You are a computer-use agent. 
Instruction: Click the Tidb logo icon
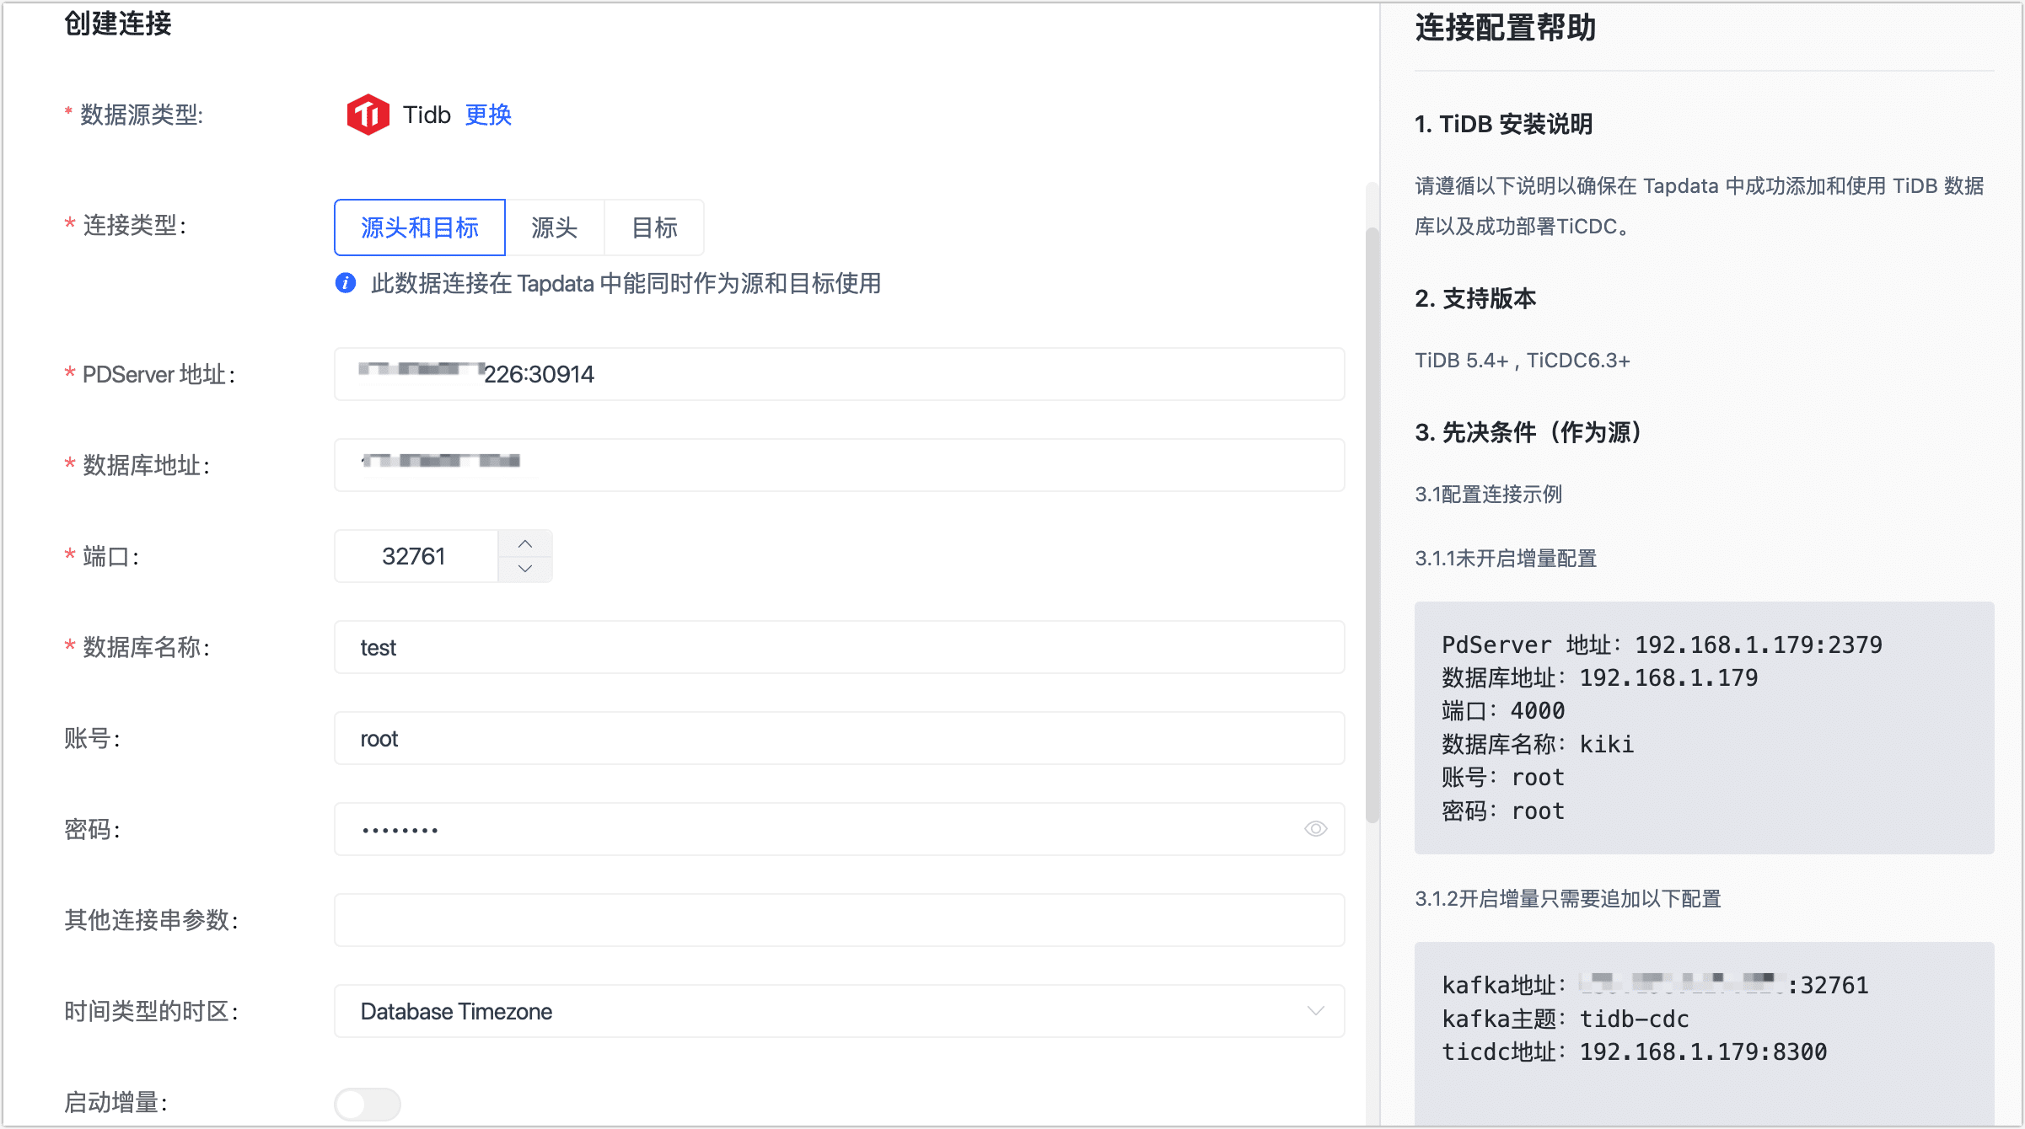368,115
